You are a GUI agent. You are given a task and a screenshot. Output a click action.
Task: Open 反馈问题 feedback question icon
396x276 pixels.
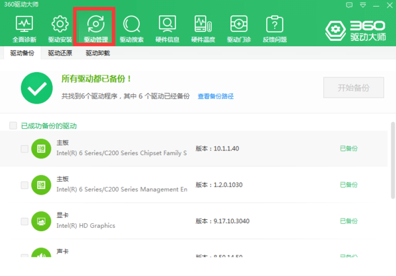click(x=274, y=26)
